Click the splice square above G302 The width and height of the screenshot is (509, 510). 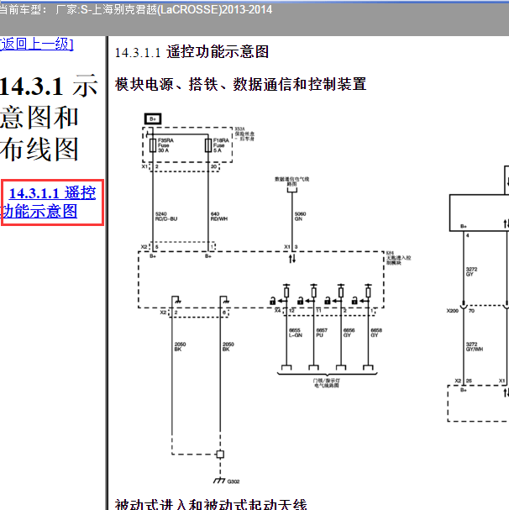[220, 454]
